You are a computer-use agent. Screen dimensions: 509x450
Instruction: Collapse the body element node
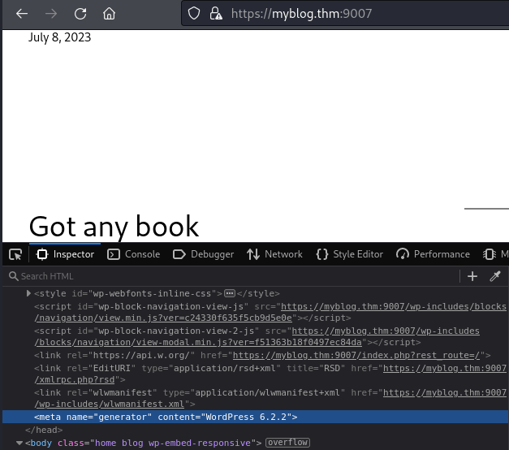[x=19, y=443]
